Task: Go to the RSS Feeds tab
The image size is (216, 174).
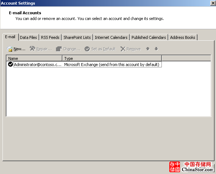Action: click(x=50, y=37)
